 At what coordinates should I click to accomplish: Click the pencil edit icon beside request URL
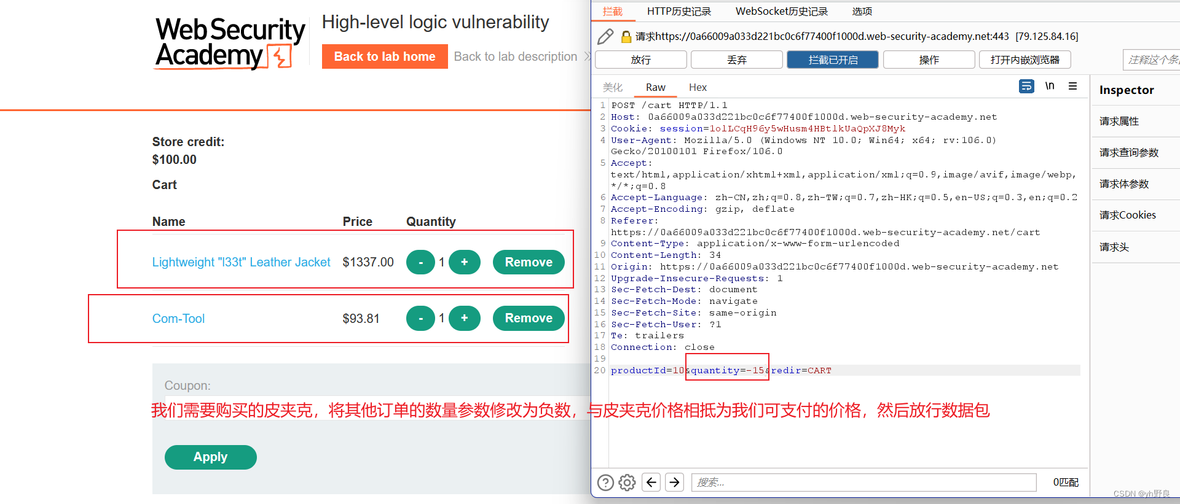pyautogui.click(x=605, y=37)
